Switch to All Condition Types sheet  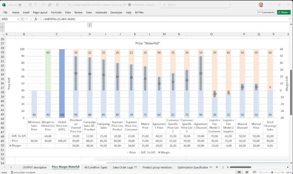point(95,167)
